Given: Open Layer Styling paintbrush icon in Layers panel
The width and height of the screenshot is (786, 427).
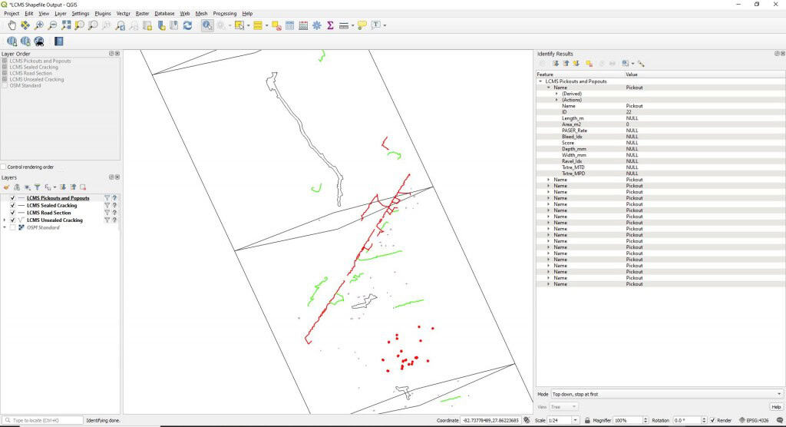Looking at the screenshot, I should tap(6, 187).
